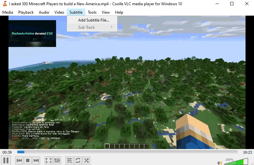Image resolution: width=254 pixels, height=165 pixels.
Task: Stop the video playback
Action: point(28,160)
